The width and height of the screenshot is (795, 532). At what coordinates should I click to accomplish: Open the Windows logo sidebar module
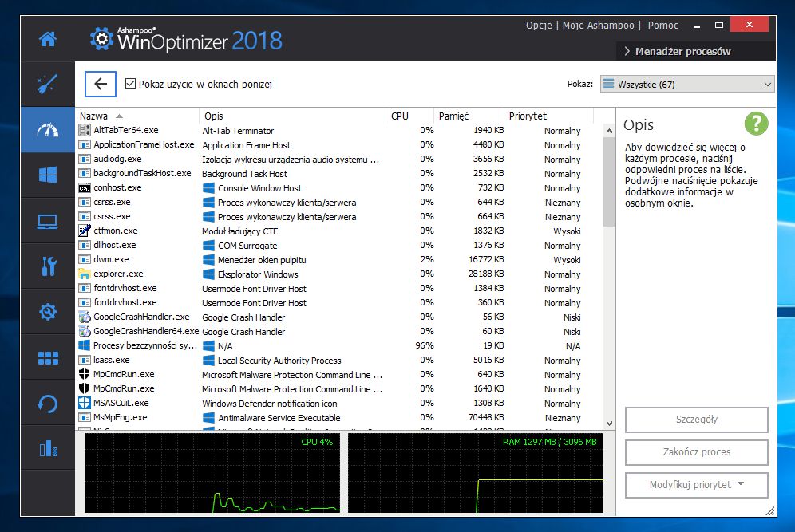click(48, 175)
